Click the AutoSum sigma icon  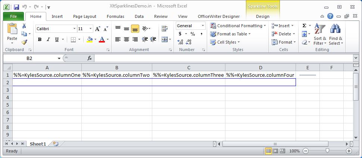pyautogui.click(x=304, y=26)
